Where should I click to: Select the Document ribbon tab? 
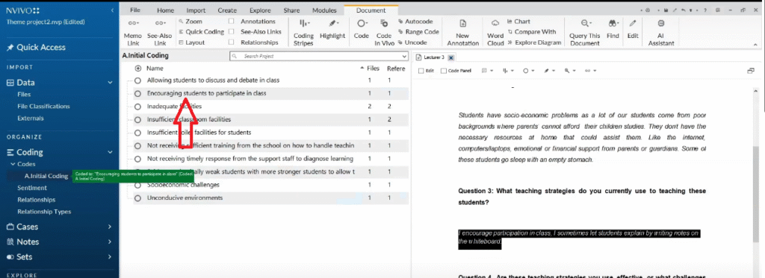[371, 10]
